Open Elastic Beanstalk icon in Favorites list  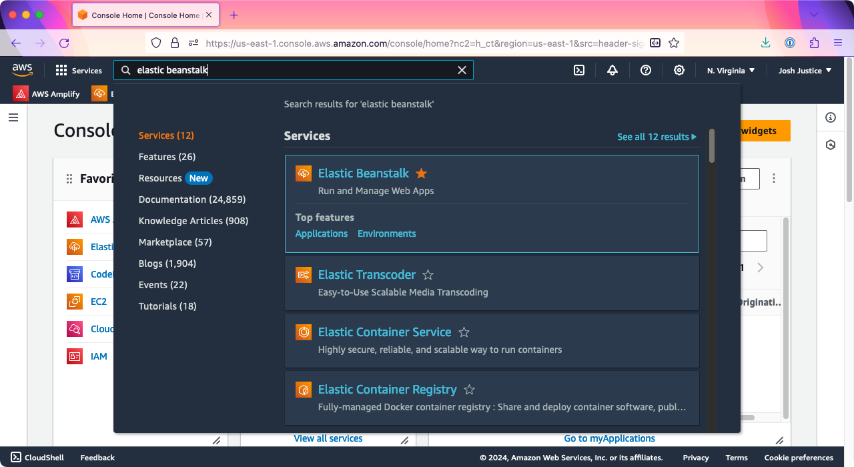pos(75,247)
